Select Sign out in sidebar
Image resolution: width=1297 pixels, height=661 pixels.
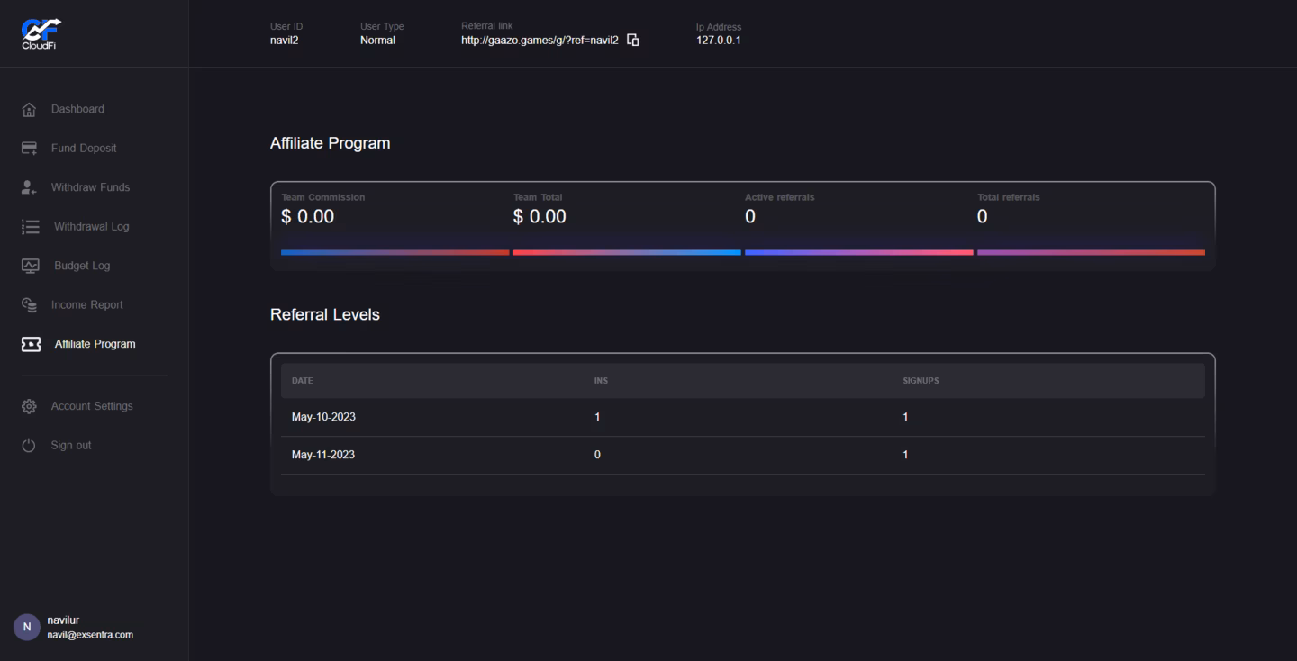tap(71, 446)
